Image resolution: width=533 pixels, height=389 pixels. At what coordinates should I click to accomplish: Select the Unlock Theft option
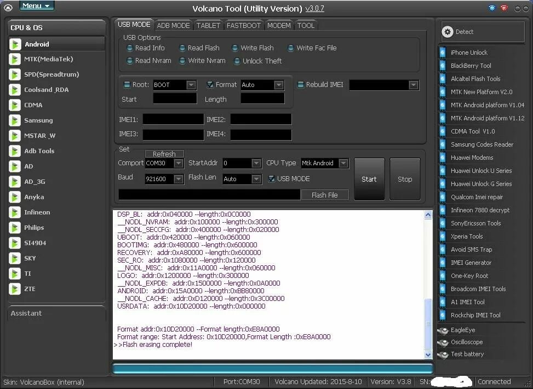pyautogui.click(x=237, y=61)
